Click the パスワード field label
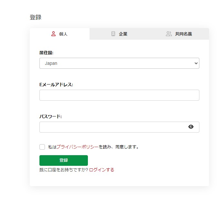Image resolution: width=222 pixels, height=200 pixels. point(50,116)
